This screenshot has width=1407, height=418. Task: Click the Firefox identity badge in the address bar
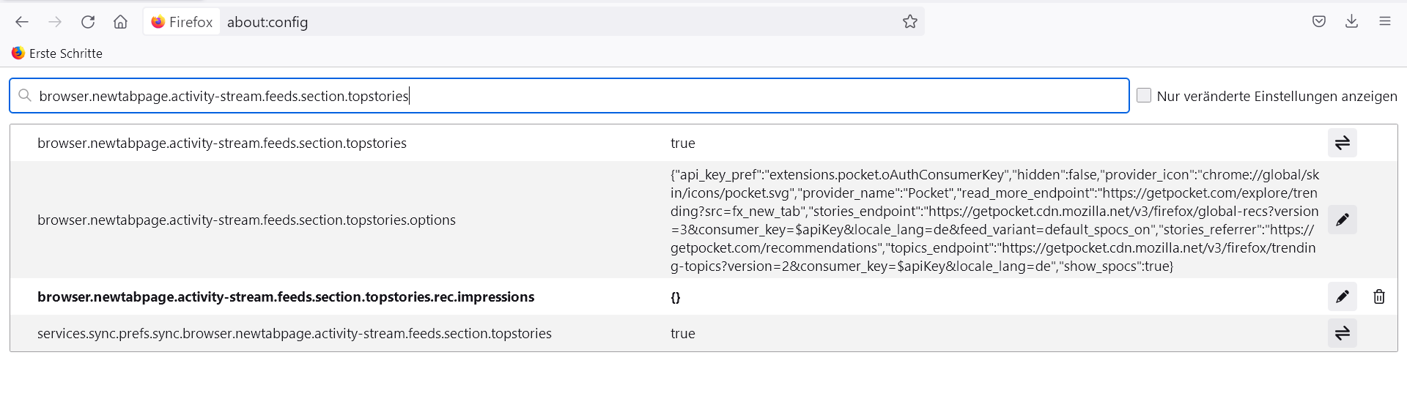(182, 22)
